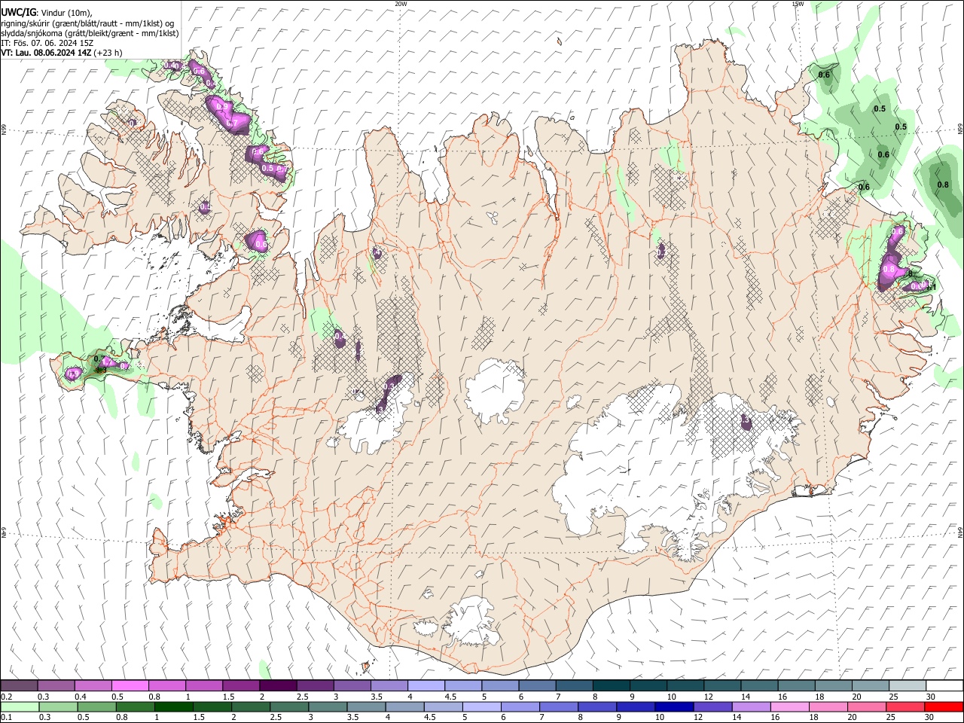Click the bright pink 0.5 swatch in top legend row
Image resolution: width=964 pixels, height=723 pixels.
tap(130, 685)
